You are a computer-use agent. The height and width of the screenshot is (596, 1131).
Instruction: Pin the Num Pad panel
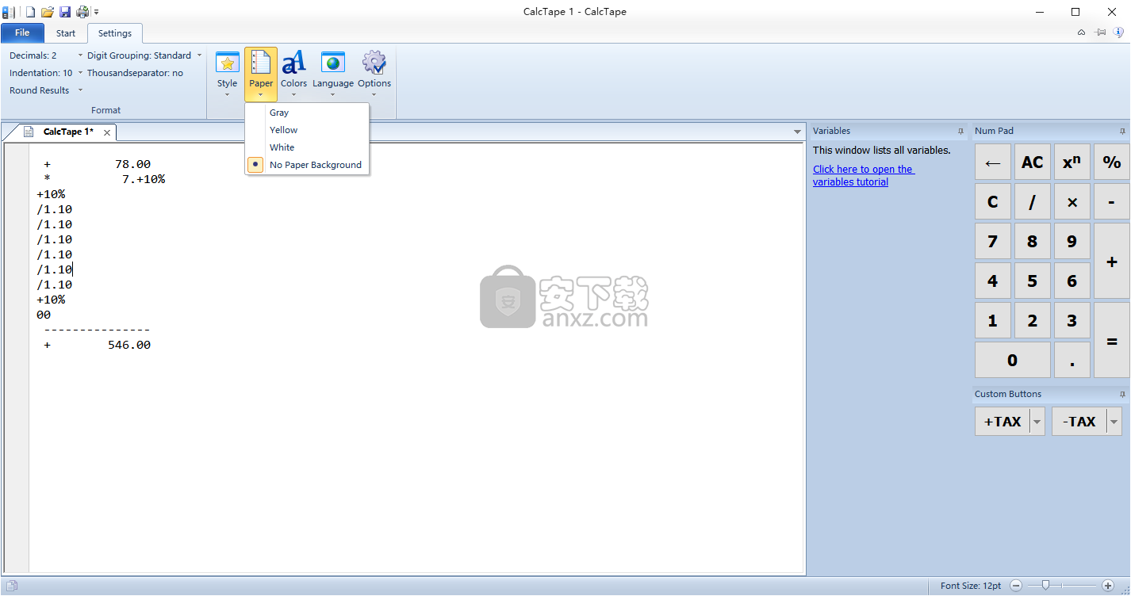coord(1122,131)
